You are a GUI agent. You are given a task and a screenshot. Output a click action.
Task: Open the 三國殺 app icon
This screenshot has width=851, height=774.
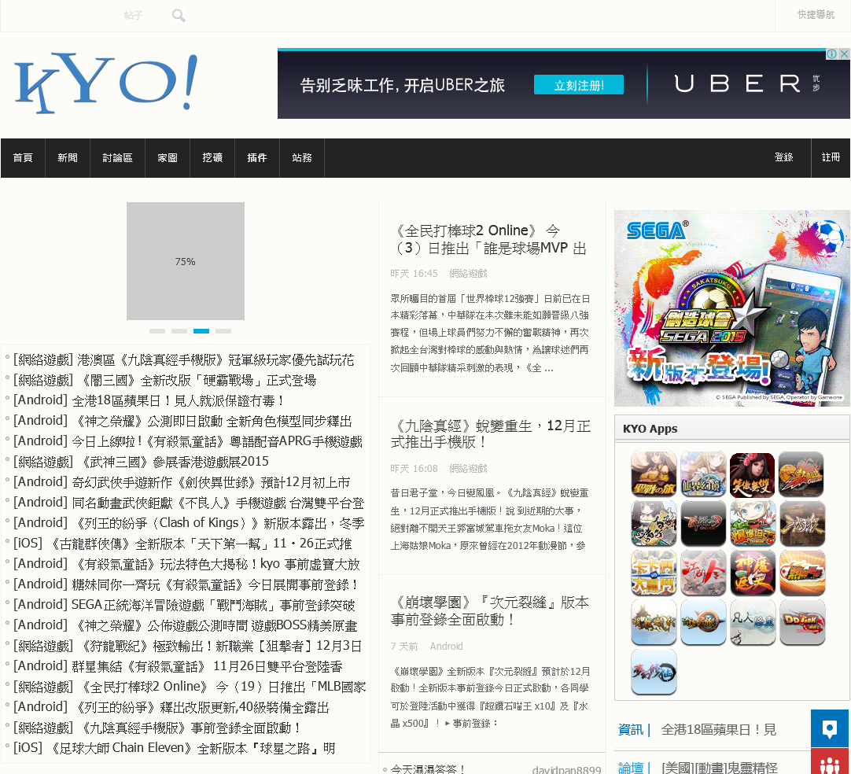[801, 523]
